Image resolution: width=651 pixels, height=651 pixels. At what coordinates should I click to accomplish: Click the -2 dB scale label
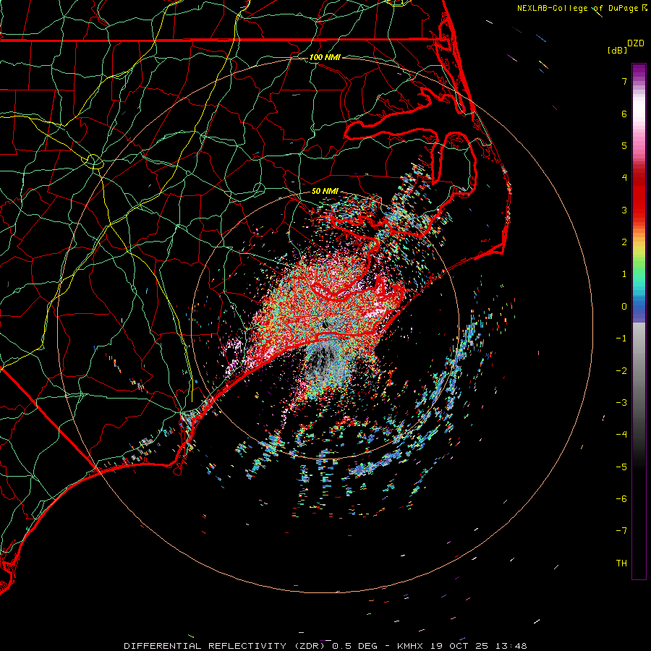[621, 371]
